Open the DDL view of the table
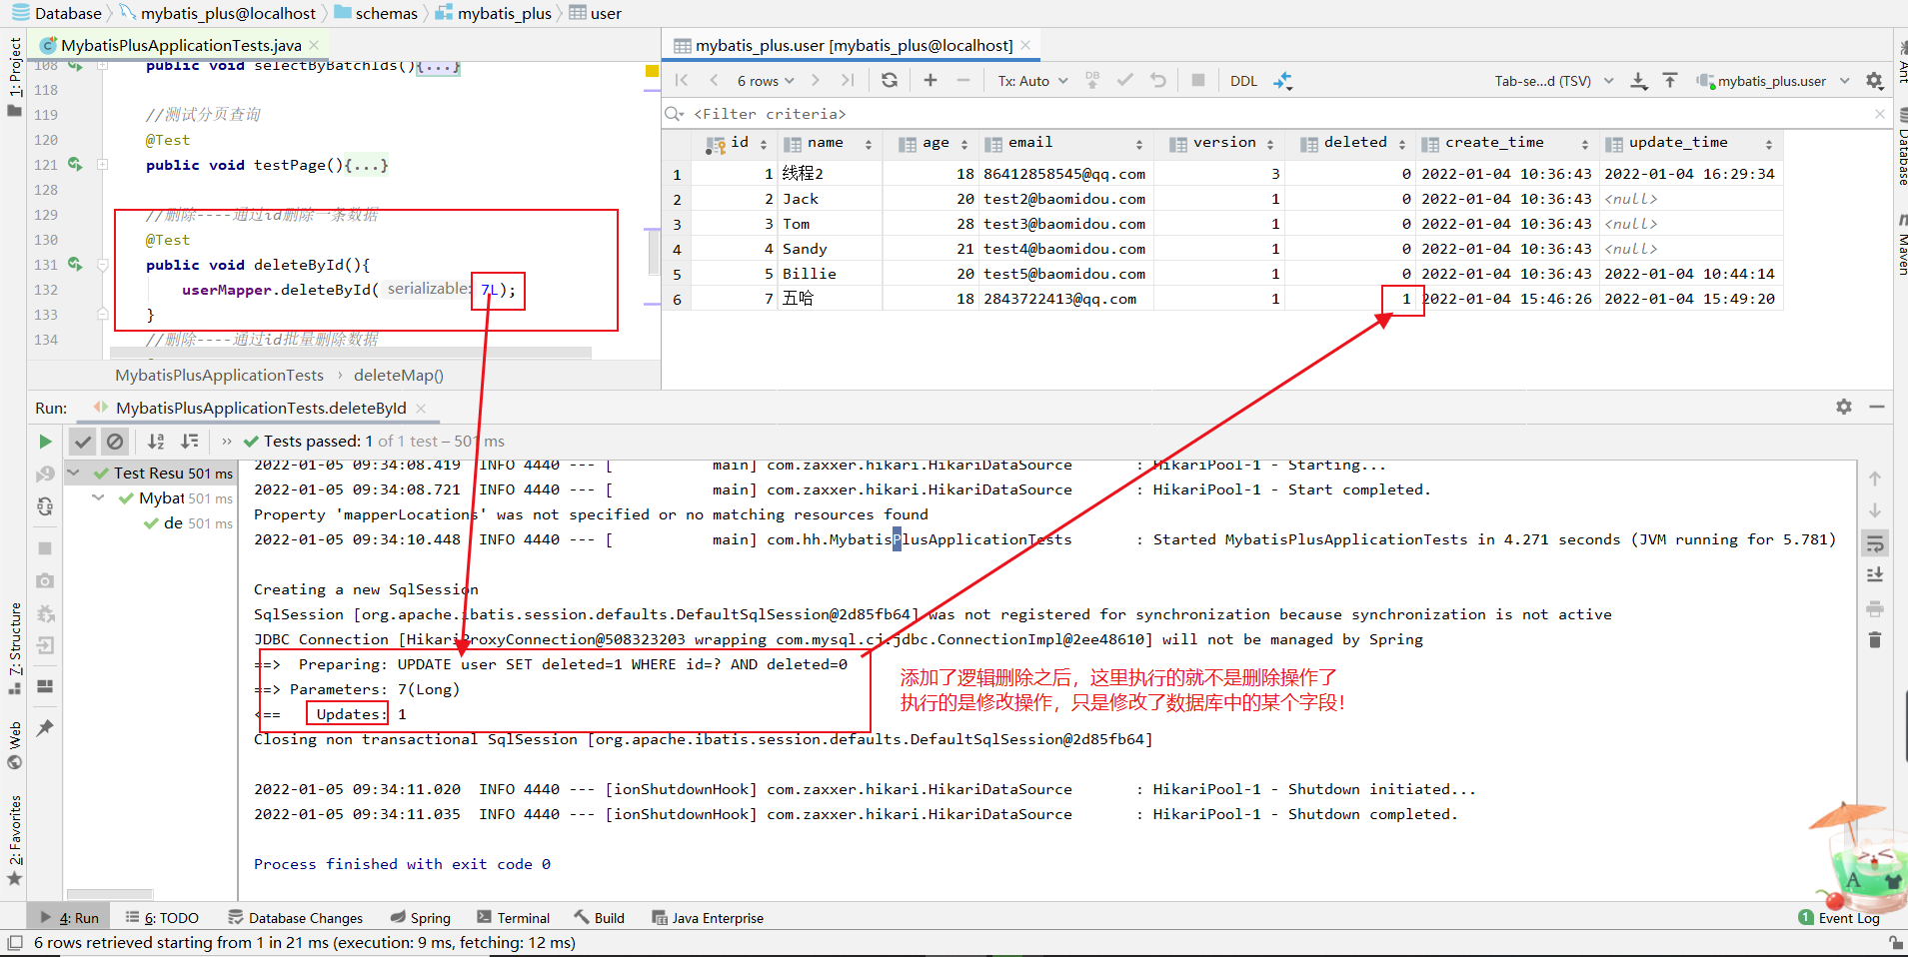1908x957 pixels. pos(1243,81)
